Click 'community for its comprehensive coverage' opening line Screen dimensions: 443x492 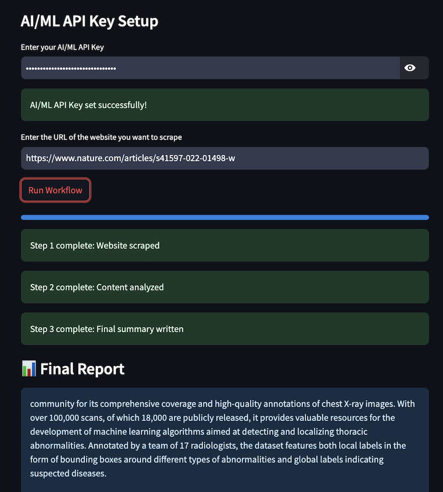[x=114, y=404]
